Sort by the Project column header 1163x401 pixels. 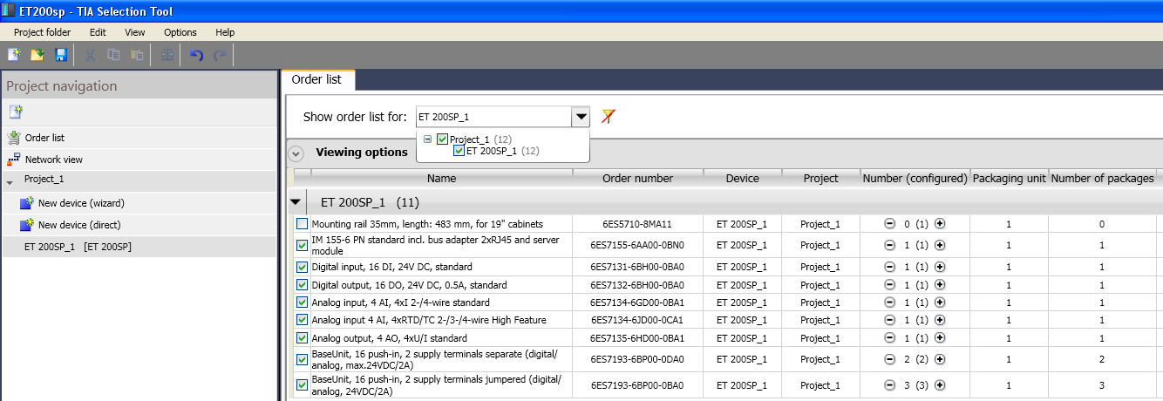[x=821, y=178]
